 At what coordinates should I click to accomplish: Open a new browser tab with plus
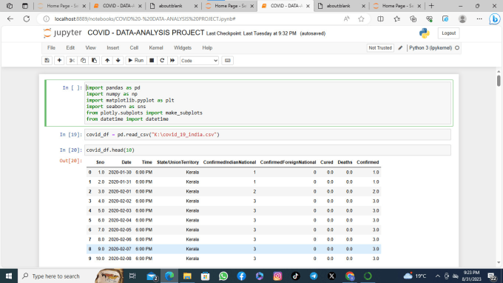pos(431,6)
